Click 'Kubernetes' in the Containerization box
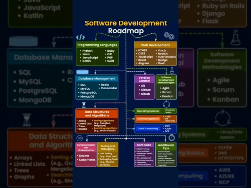 coord(87,160)
